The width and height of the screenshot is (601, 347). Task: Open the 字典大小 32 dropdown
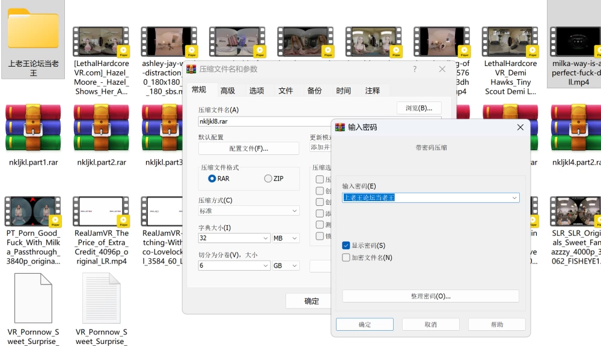click(x=234, y=238)
